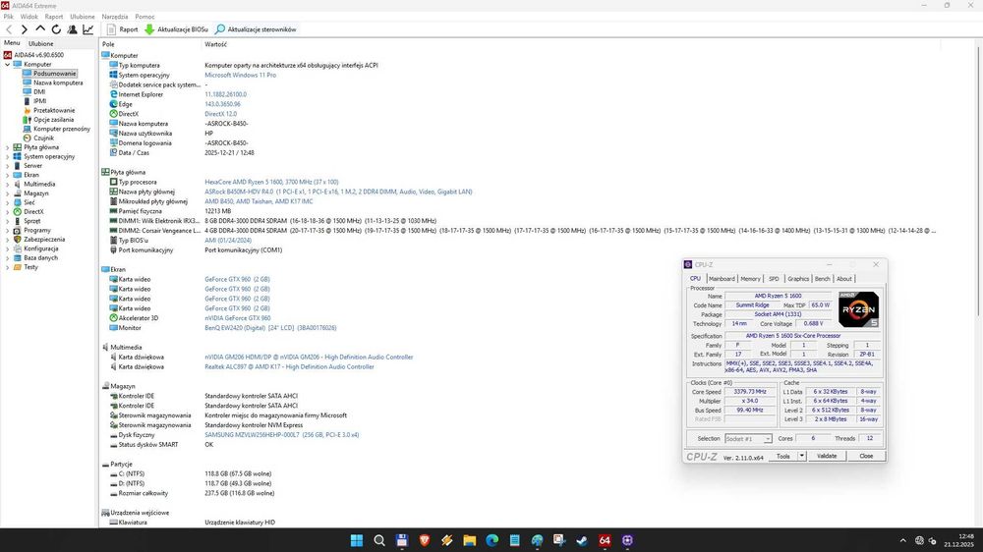Select Baza danych in the tree
This screenshot has width=983, height=552.
(40, 257)
